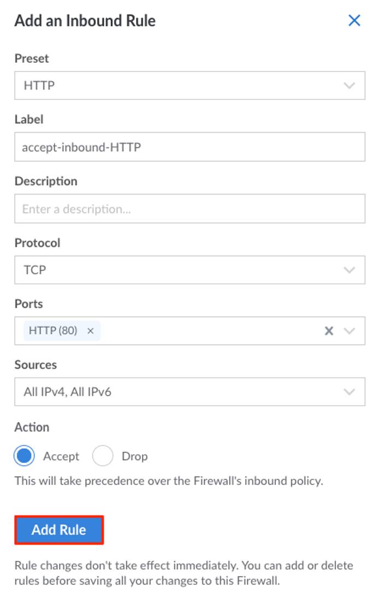Open the Sources dropdown showing All IPv4, All IPv6

pyautogui.click(x=189, y=391)
